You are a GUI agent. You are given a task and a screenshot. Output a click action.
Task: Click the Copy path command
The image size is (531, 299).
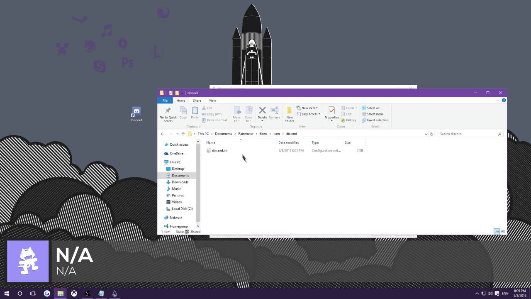[x=212, y=114]
